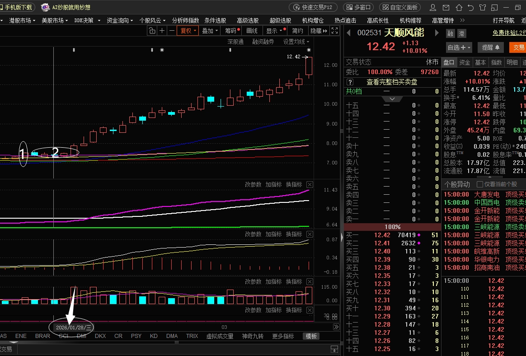
Task: Check the 仅看当前个股 checkbox
Action: tap(480, 184)
